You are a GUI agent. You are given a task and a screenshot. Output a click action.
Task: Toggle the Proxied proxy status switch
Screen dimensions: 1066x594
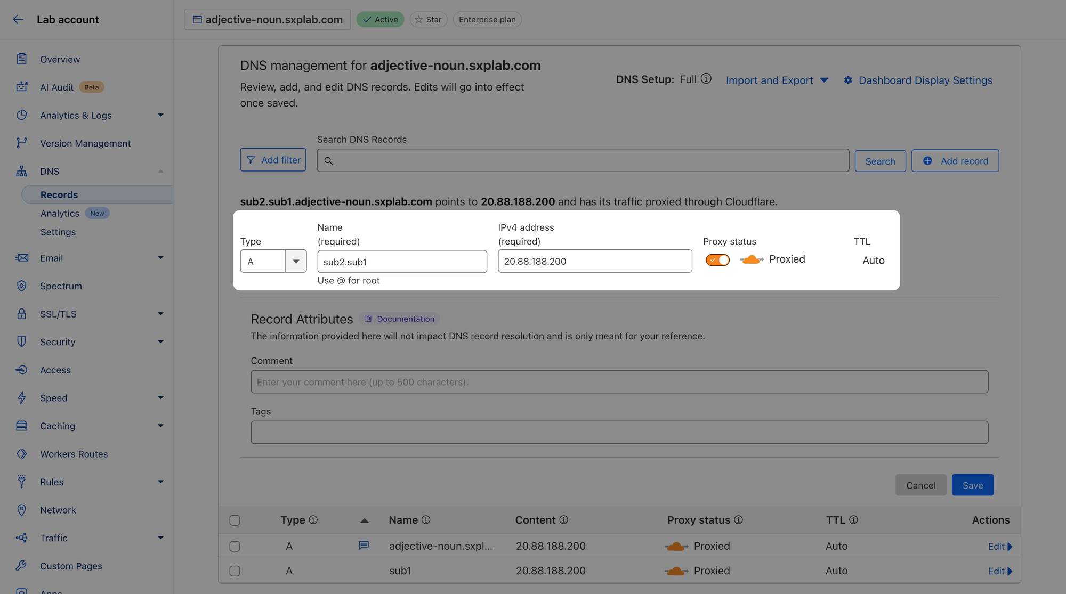pyautogui.click(x=717, y=260)
